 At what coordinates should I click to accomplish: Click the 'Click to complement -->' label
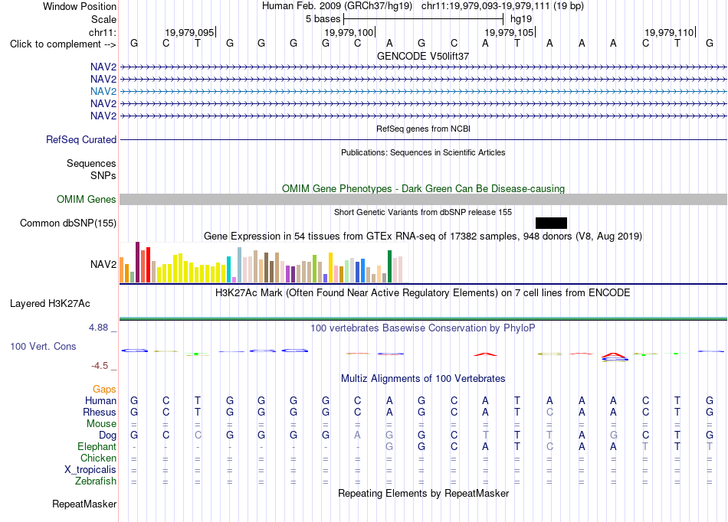[63, 44]
